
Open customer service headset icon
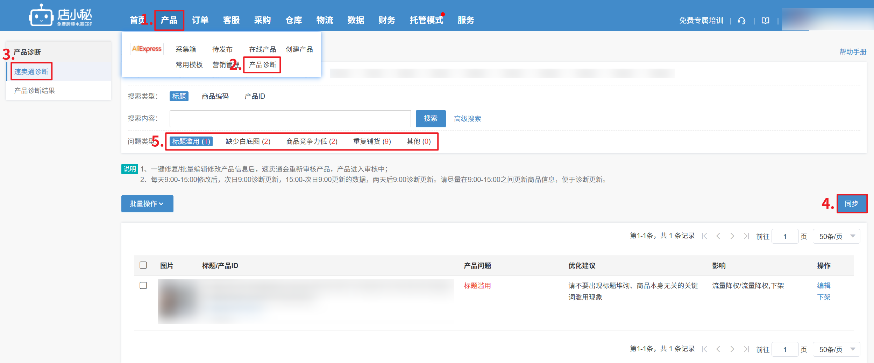point(741,21)
